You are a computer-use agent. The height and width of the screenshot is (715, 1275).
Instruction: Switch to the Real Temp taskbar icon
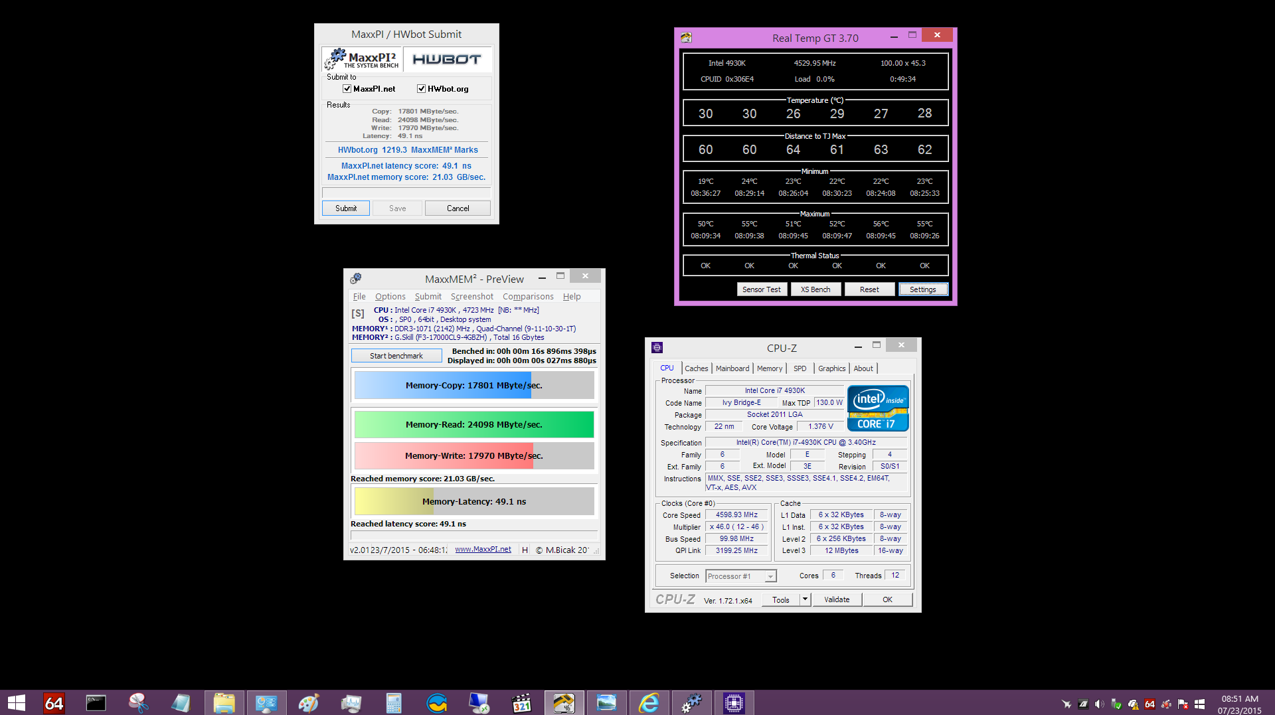coord(564,702)
